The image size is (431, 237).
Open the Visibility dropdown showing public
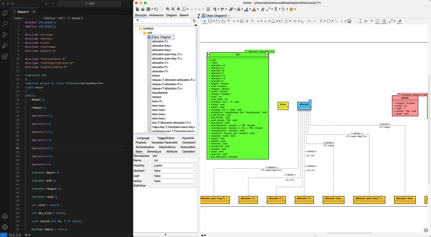pos(175,165)
